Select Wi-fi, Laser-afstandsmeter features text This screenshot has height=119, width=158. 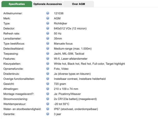click(71, 59)
